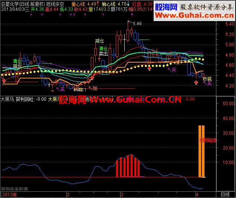
Task: Click the 50.00 indicator axis label
Action: 228,104
